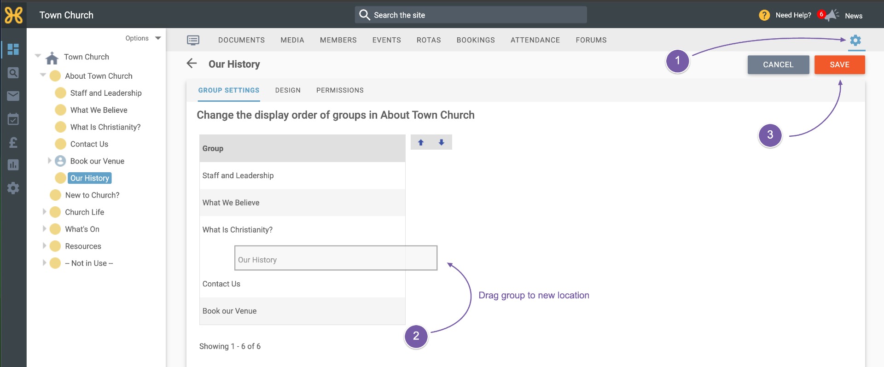Viewport: 884px width, 367px height.
Task: Expand the Church Life tree node
Action: pyautogui.click(x=45, y=212)
